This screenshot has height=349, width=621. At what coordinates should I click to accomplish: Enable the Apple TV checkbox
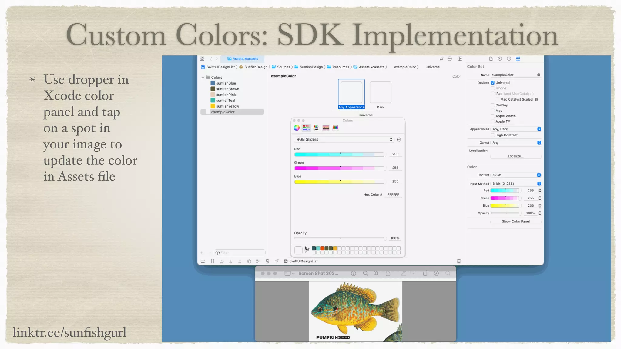[493, 121]
